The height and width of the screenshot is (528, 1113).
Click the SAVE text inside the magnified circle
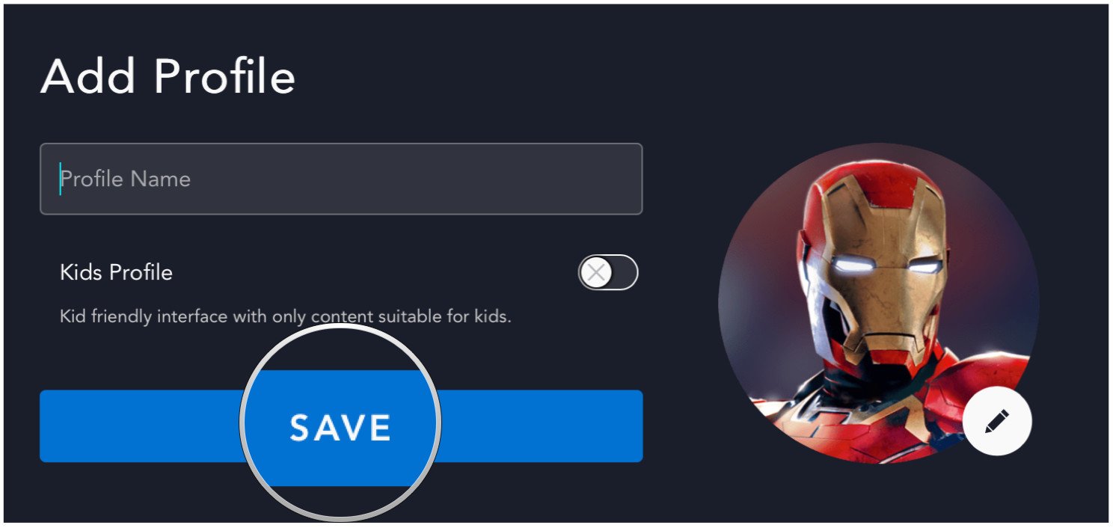(x=340, y=427)
